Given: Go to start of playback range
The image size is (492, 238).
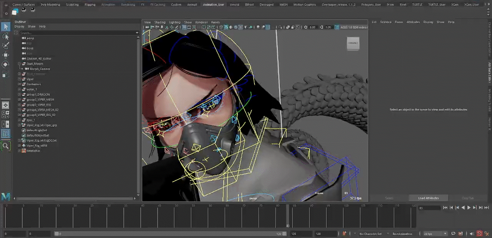Looking at the screenshot, I should point(445,208).
